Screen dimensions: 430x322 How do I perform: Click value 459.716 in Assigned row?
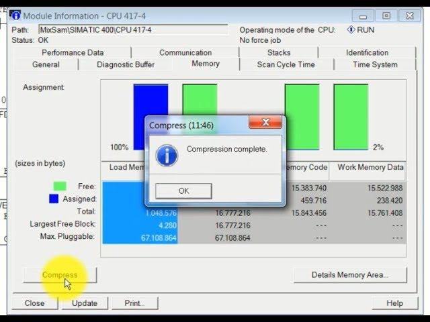[314, 201]
